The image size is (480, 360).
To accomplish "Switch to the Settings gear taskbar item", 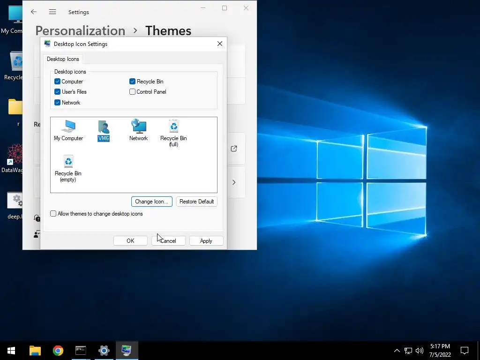I will [x=104, y=351].
